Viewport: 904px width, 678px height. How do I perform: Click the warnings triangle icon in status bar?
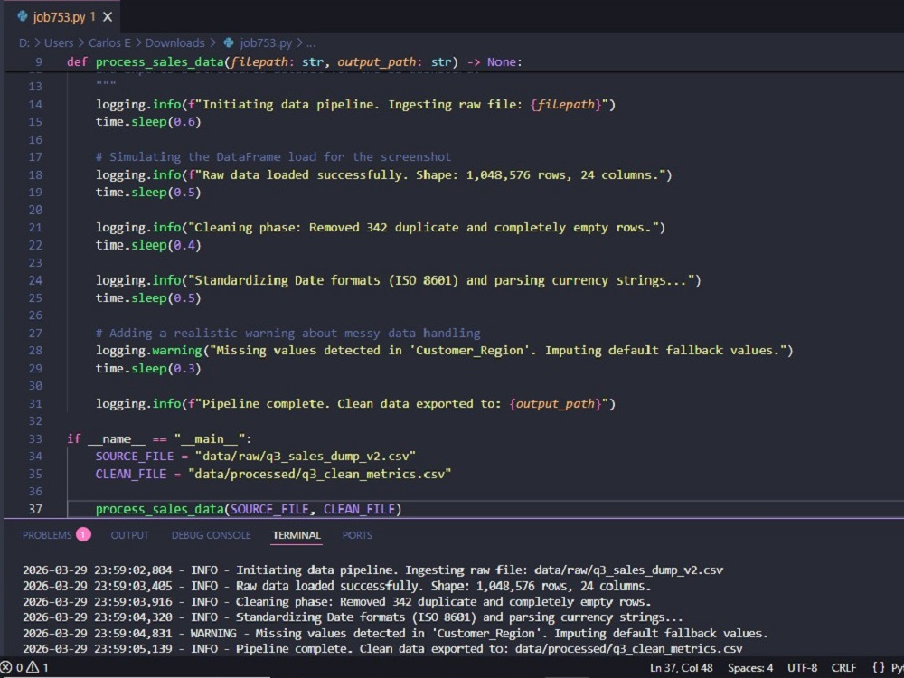pos(33,668)
